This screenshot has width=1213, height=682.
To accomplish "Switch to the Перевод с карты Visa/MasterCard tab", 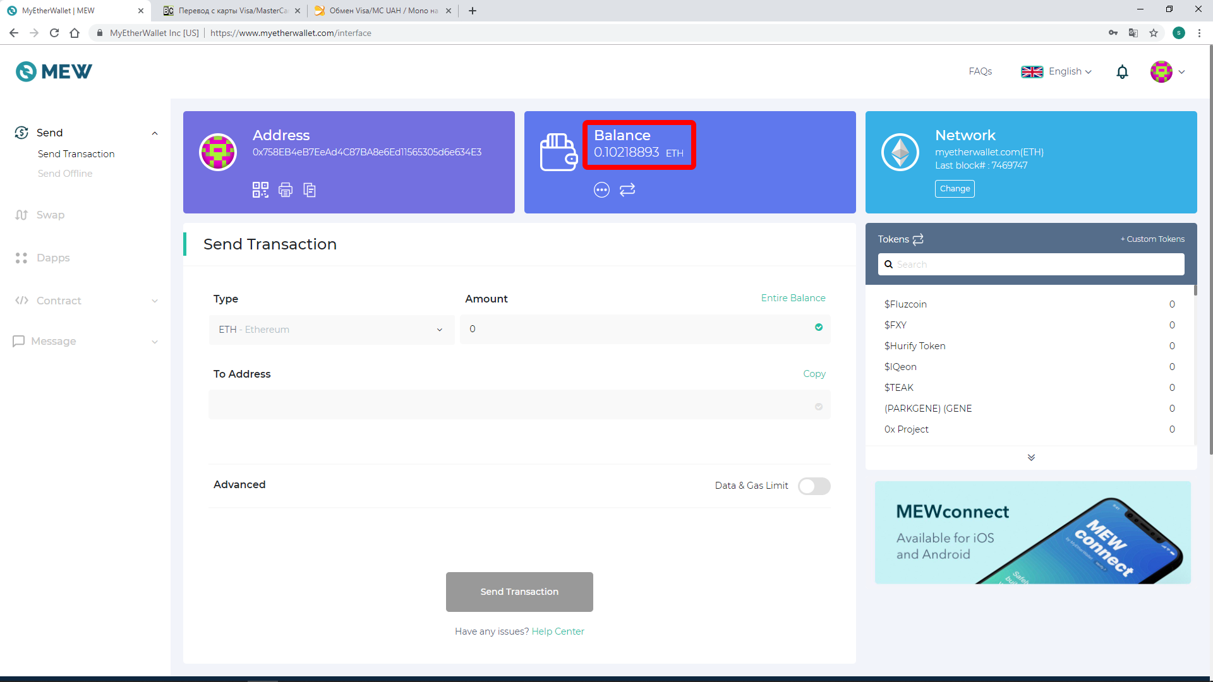I will click(x=231, y=11).
